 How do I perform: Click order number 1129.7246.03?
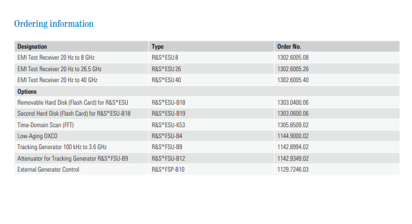click(x=293, y=170)
